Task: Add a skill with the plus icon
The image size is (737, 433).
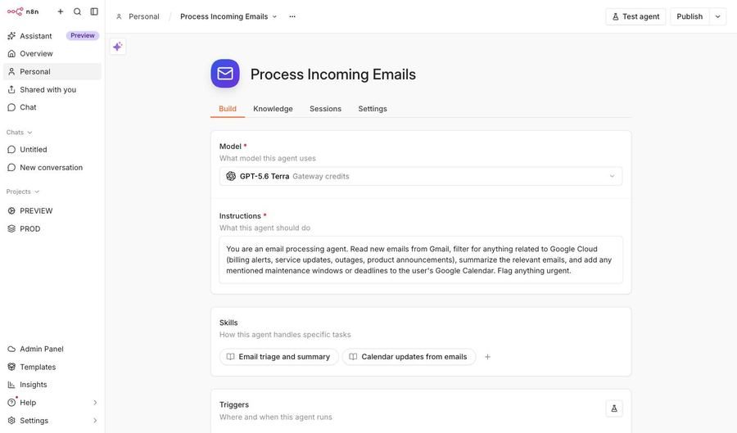Action: (x=487, y=357)
